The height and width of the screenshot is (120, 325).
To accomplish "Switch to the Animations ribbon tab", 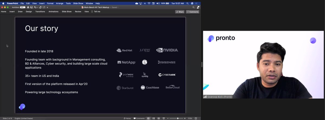I will [53, 12].
